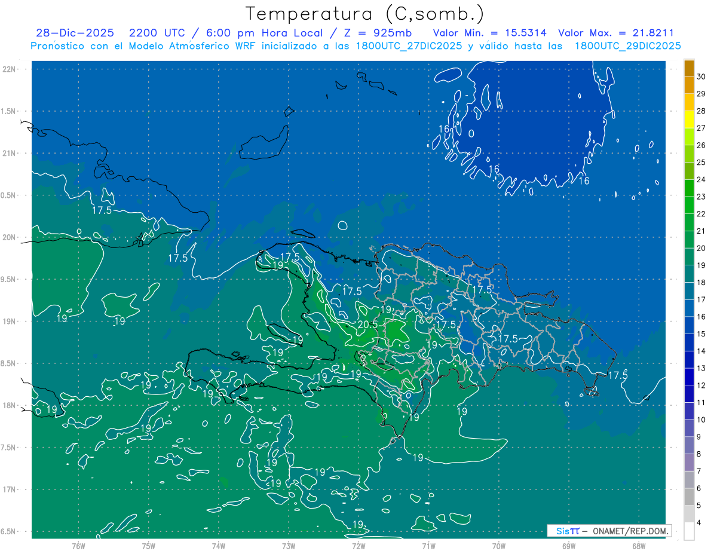This screenshot has width=717, height=554.
Task: Click colorbar scale label 28
Action: pyautogui.click(x=701, y=111)
